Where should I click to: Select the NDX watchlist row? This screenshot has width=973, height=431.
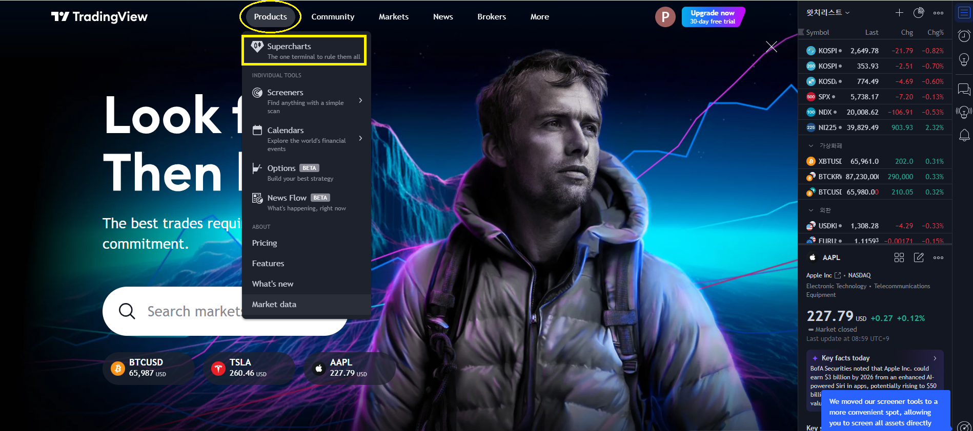[x=875, y=112]
